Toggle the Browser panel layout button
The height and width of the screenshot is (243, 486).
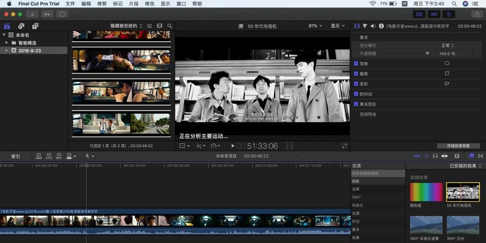click(x=419, y=14)
